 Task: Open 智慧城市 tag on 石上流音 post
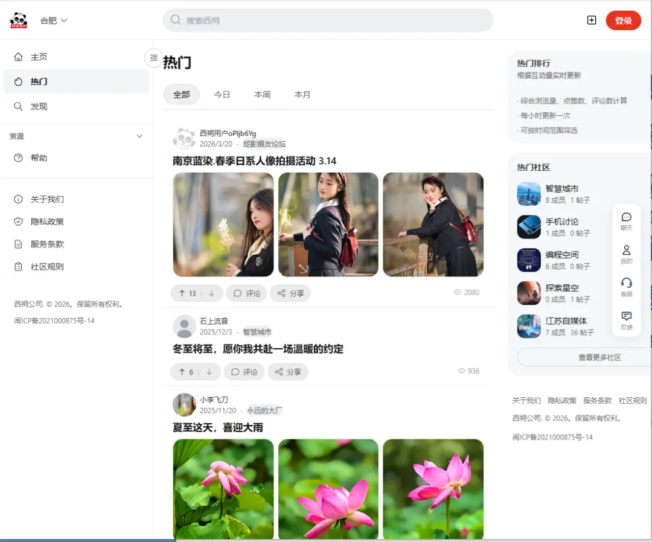tap(257, 332)
